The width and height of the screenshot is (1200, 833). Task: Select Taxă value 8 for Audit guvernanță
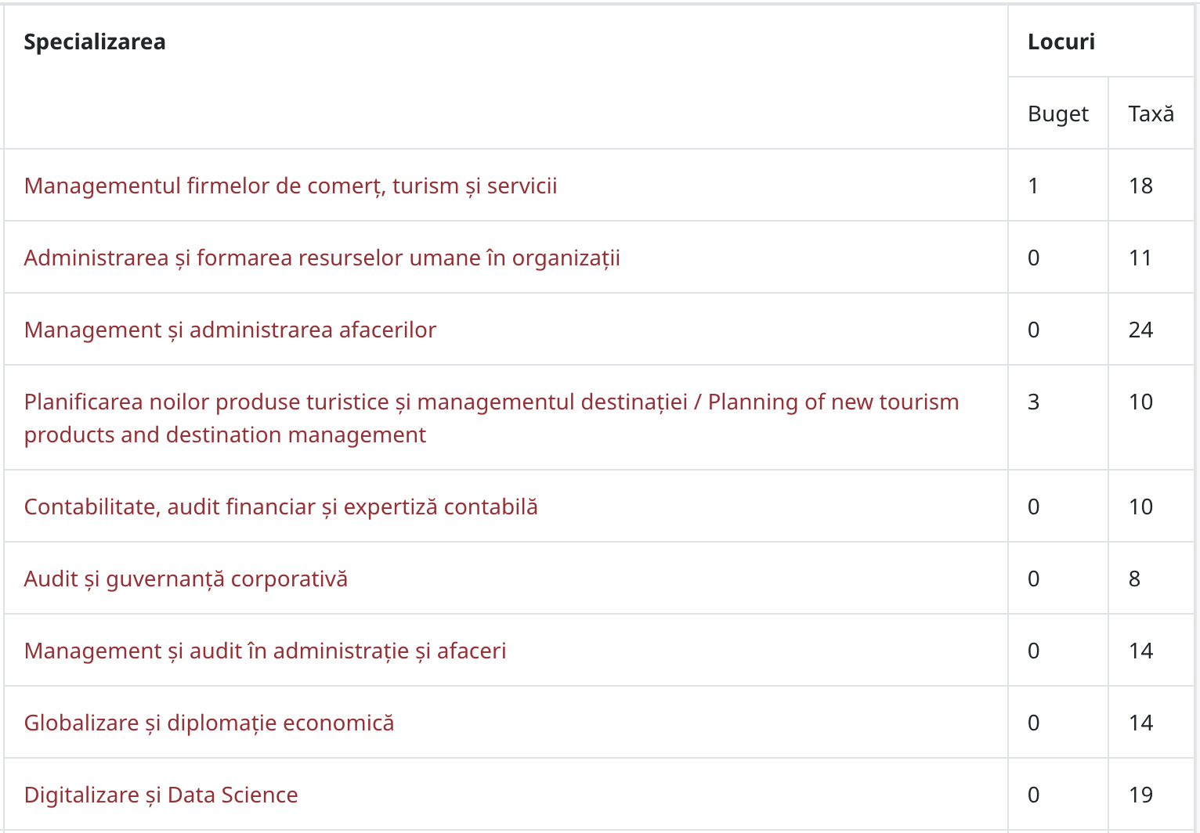[1134, 579]
